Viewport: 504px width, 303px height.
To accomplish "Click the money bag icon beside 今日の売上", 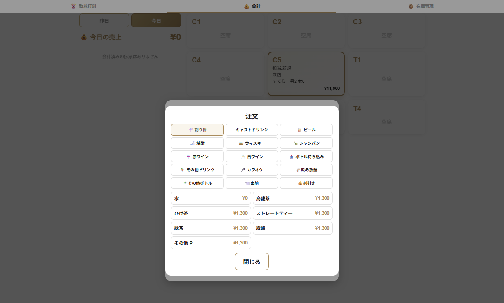I will 84,37.
